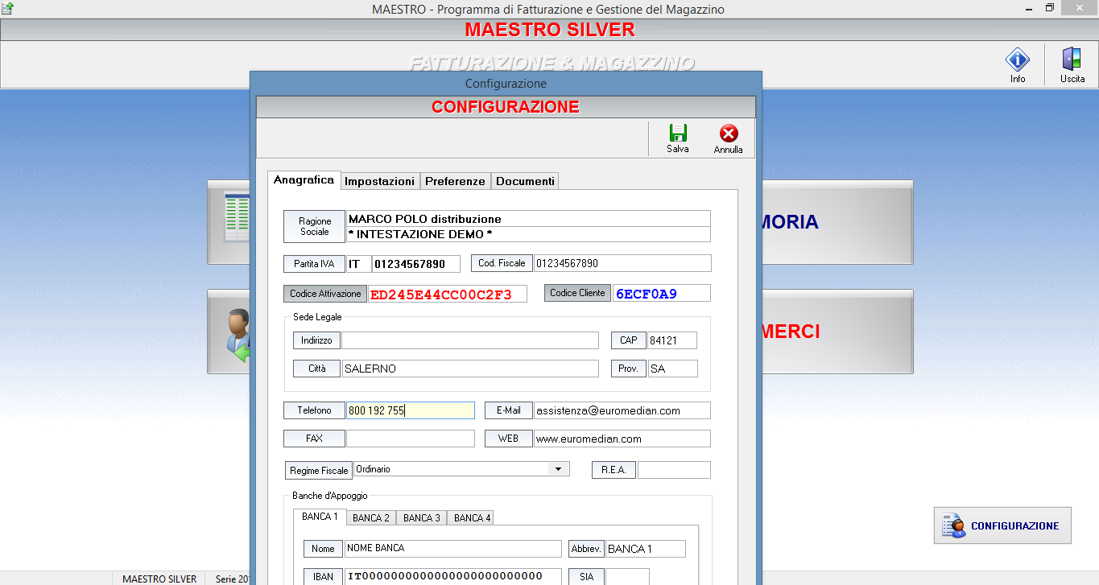Viewport: 1099px width, 585px height.
Task: Click the Telefono label button
Action: (314, 410)
